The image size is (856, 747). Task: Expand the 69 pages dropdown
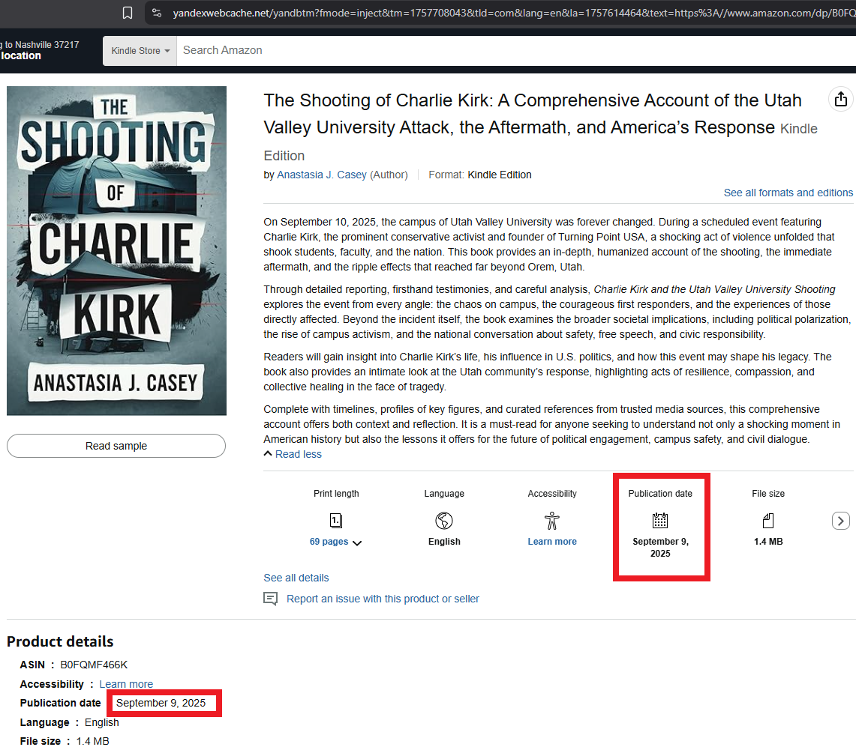click(x=335, y=542)
